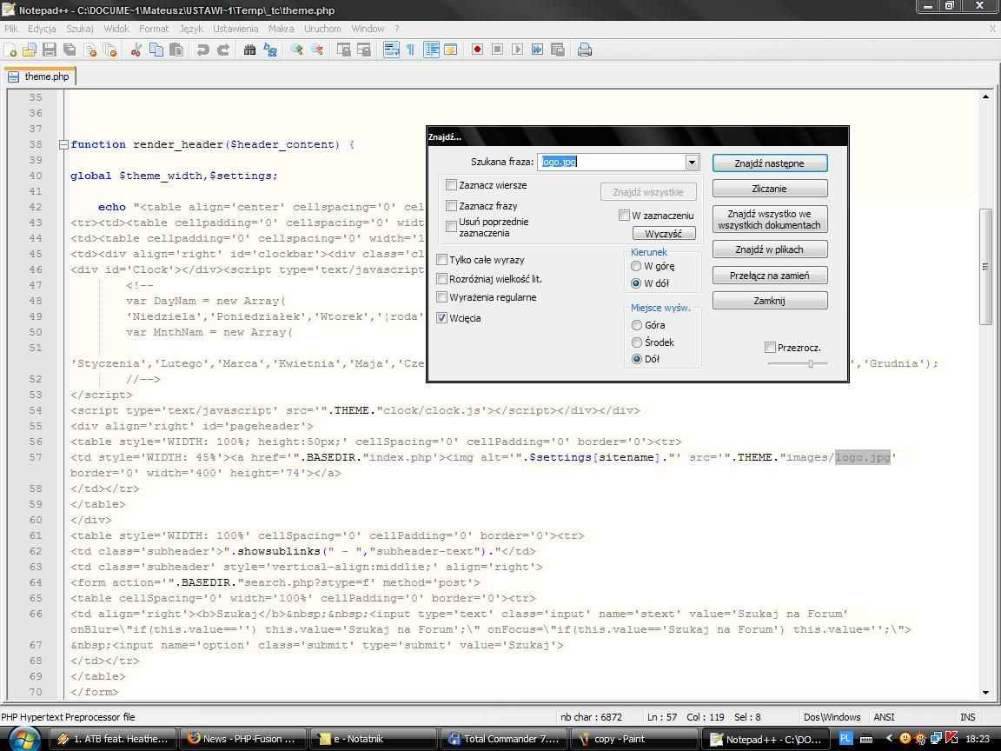
Task: Click the Znajdź w plikach button
Action: 770,249
